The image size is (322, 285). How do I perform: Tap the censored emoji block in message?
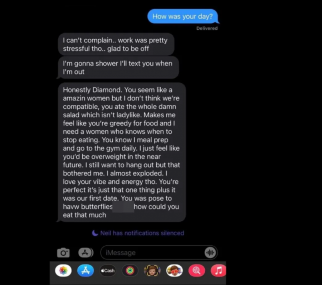tap(123, 207)
